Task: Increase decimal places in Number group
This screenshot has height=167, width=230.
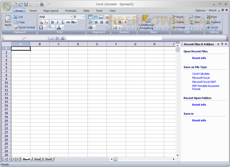Action: 115,27
